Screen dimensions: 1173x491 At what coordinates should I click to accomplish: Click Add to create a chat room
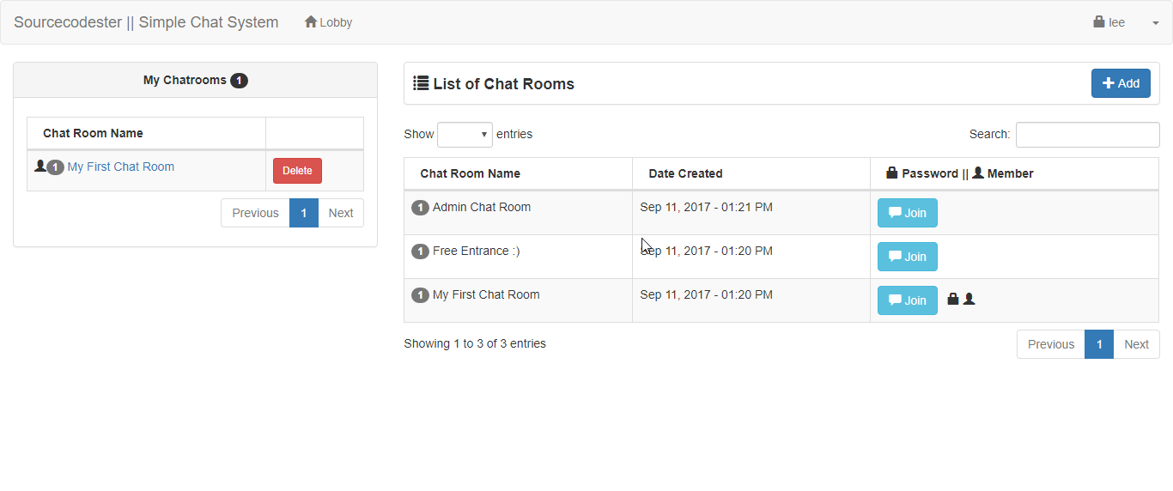[1121, 83]
